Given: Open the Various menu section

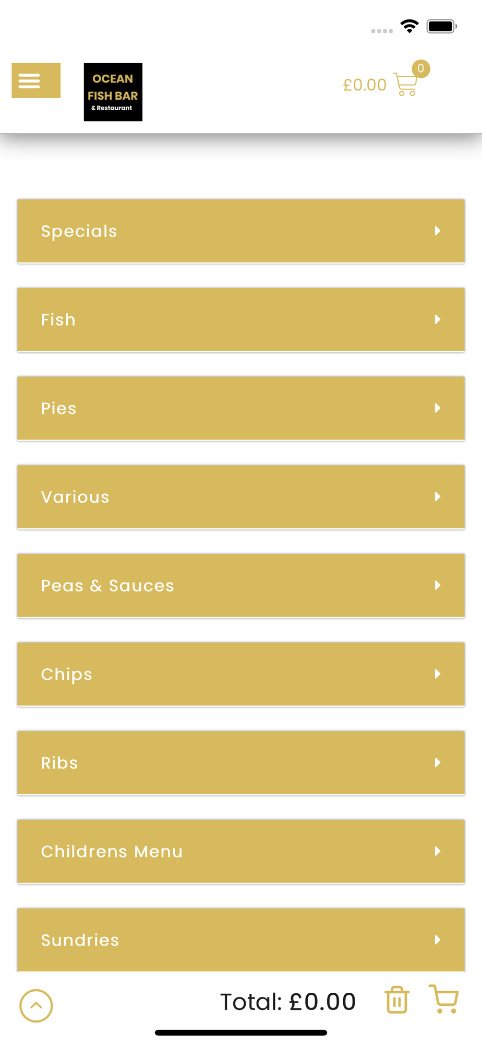Looking at the screenshot, I should coord(241,497).
